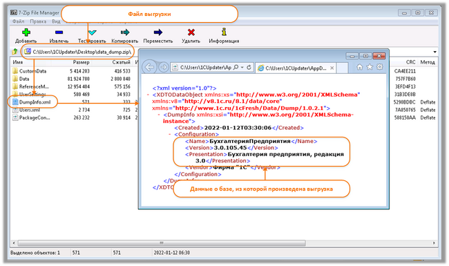449x266 pixels.
Task: Click the 7-Zip path field data_dump.zip
Action: 82,52
